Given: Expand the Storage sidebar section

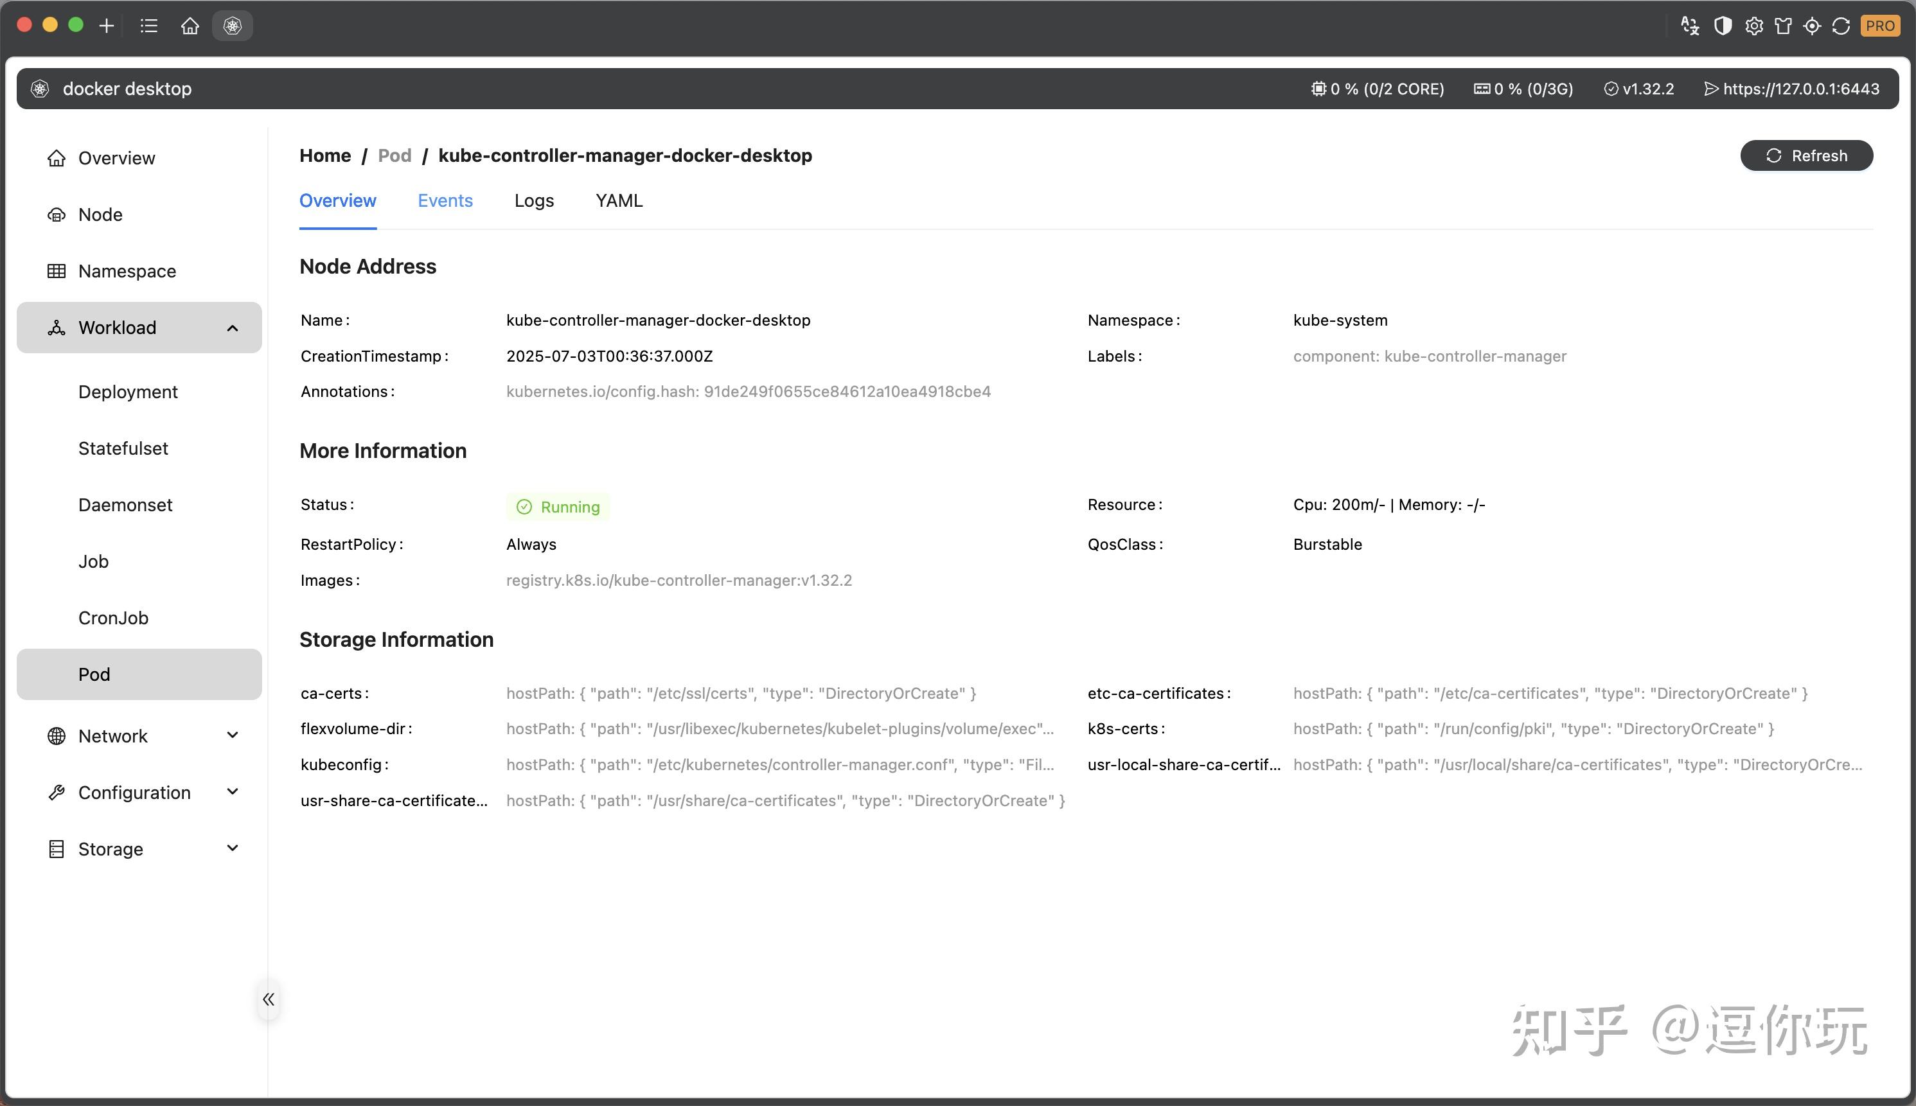Looking at the screenshot, I should click(x=233, y=848).
